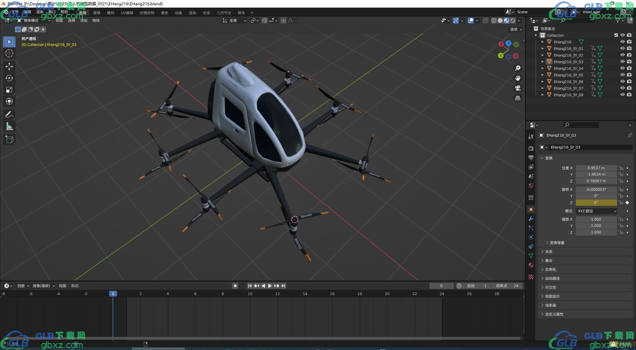Toggle auto keying record button

[x=235, y=286]
